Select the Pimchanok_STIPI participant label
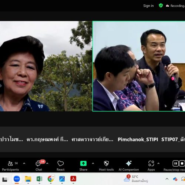 [138, 139]
